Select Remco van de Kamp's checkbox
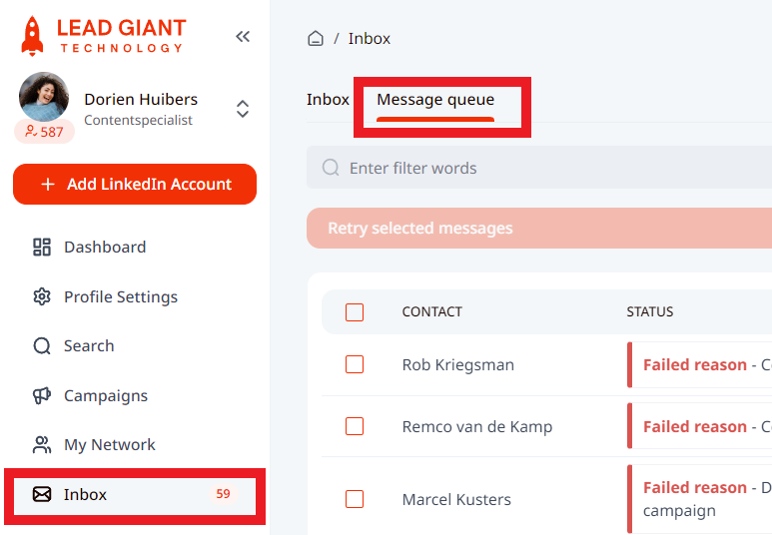 [355, 426]
